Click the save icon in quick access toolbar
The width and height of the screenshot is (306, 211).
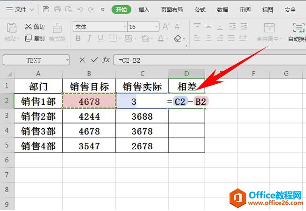tap(46, 9)
